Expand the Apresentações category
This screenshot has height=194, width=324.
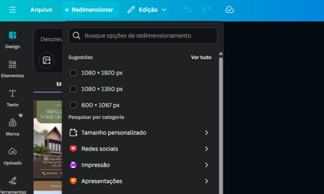(139, 181)
